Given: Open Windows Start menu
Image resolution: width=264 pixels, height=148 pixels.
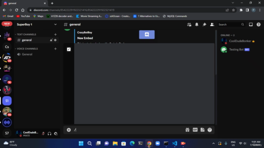Looking at the screenshot, I should click(x=81, y=143).
